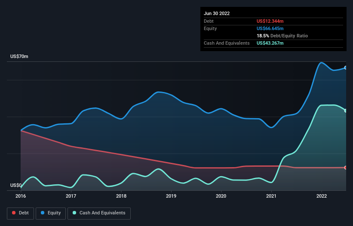
Task: Select the Cash endpoint marker on the teal line
Action: tap(346, 111)
